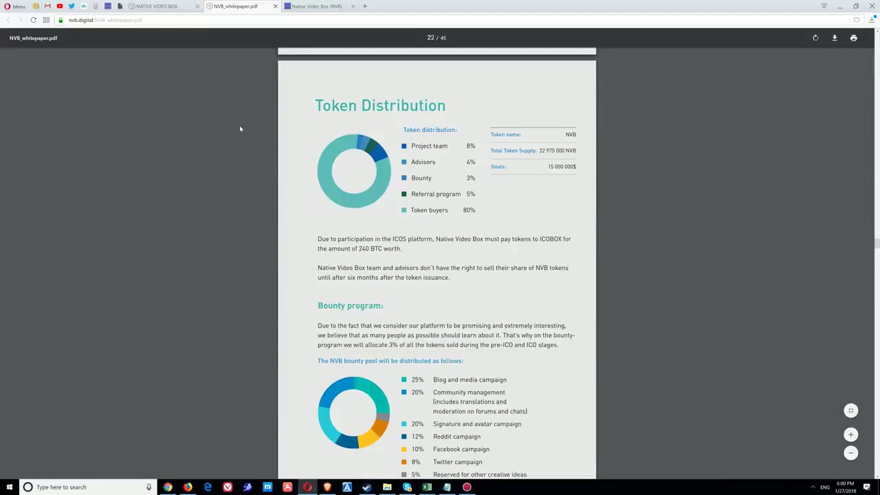Open browser downloads panel
Image resolution: width=880 pixels, height=495 pixels.
[872, 20]
